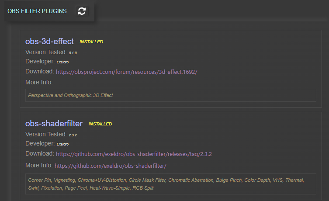Open the obs-3d-effect plugin title

pyautogui.click(x=49, y=42)
